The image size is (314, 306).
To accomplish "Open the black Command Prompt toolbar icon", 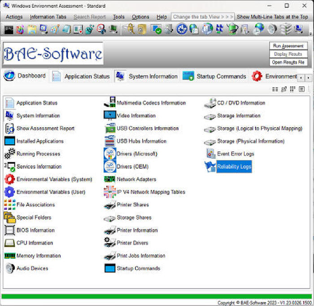I will [9, 30].
